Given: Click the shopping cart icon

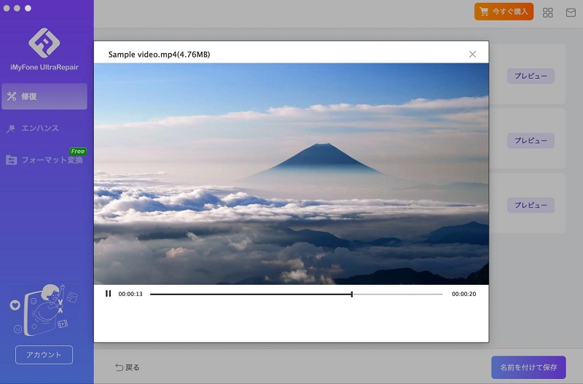Looking at the screenshot, I should [484, 12].
